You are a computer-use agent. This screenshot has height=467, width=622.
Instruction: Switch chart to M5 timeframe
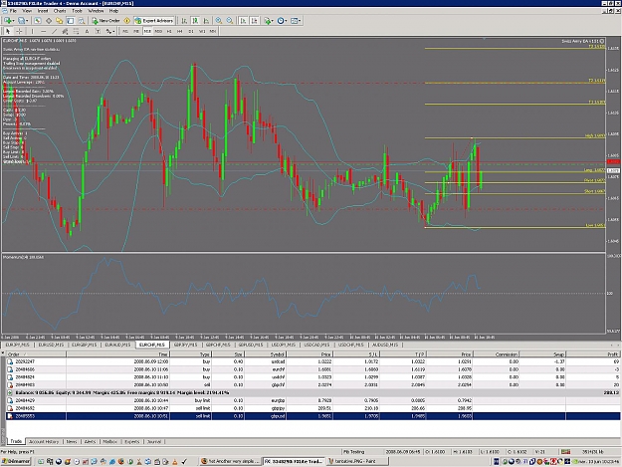pos(136,31)
